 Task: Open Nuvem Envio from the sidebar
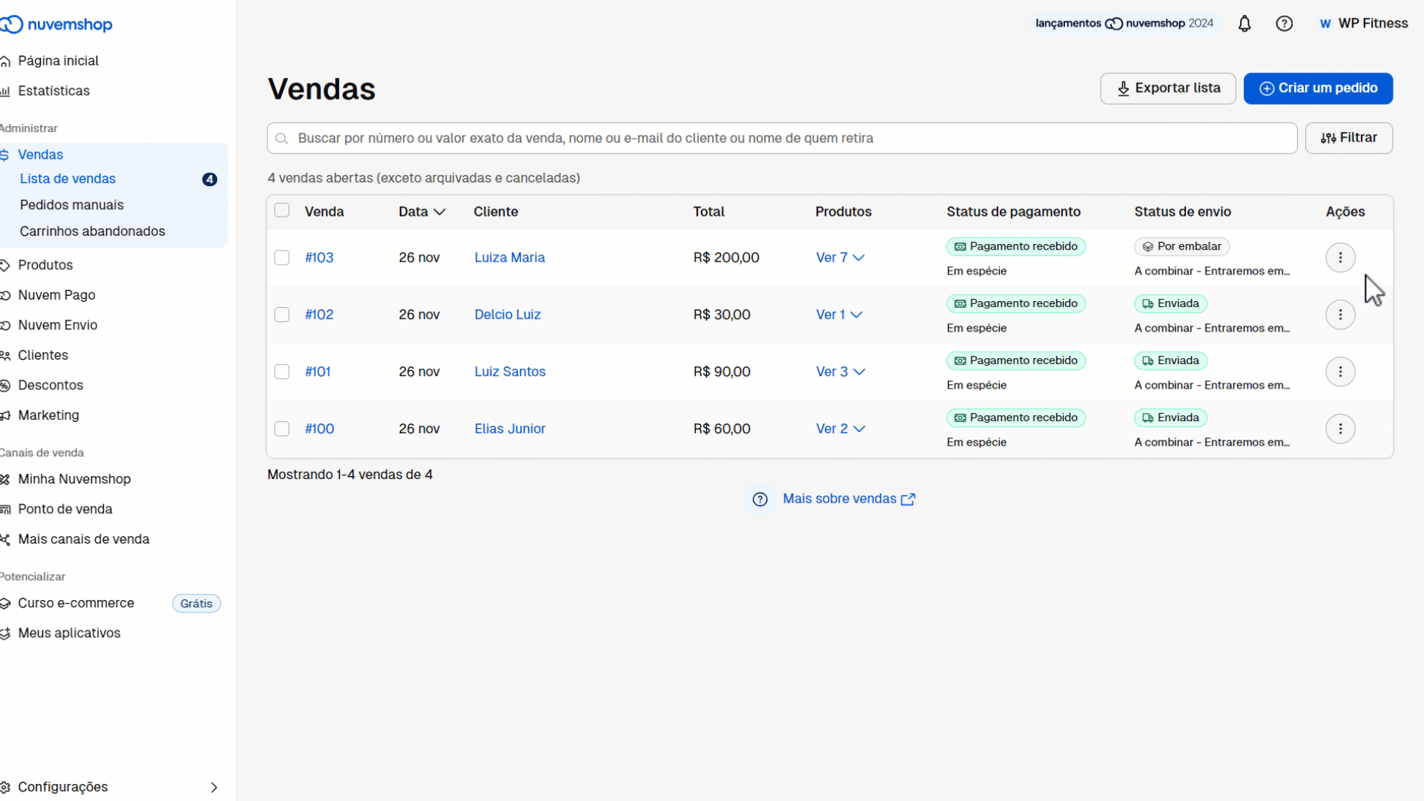pyautogui.click(x=58, y=325)
